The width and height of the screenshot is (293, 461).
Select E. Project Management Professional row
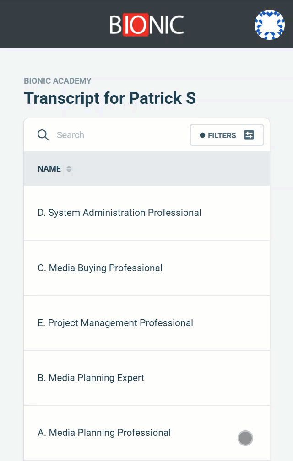pyautogui.click(x=146, y=323)
